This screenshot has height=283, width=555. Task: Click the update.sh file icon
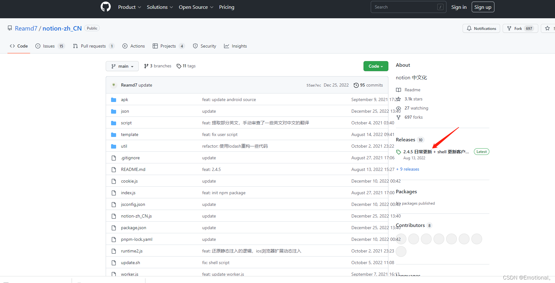114,263
